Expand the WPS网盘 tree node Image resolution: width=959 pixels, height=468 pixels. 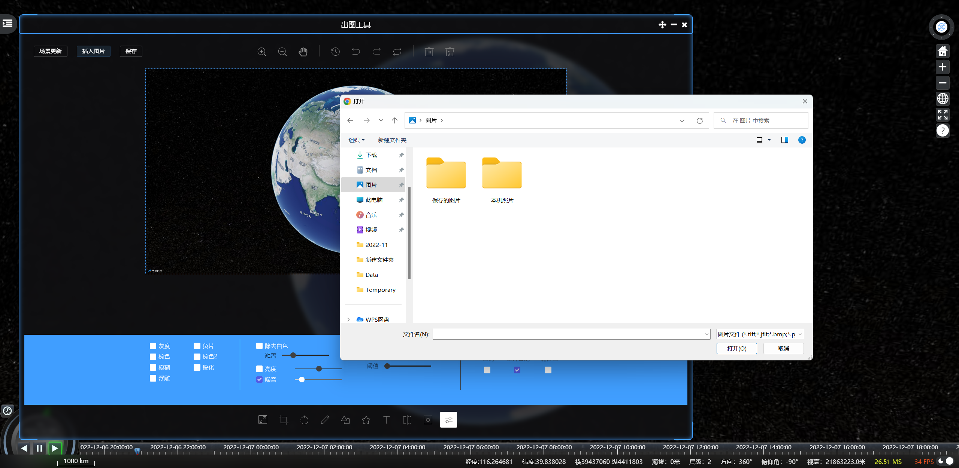point(348,319)
